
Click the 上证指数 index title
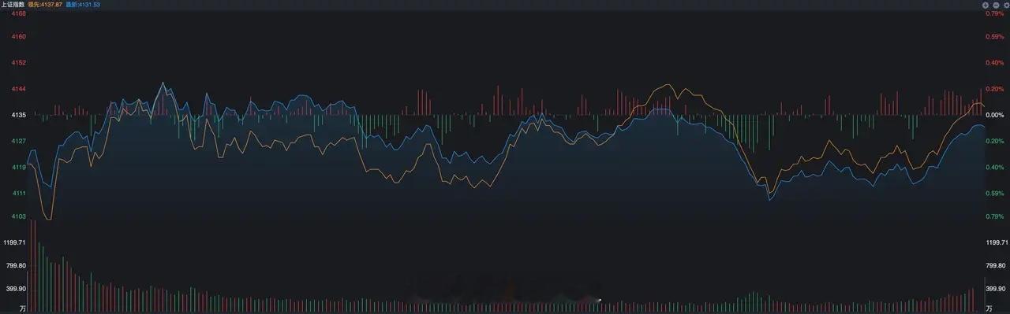point(13,5)
